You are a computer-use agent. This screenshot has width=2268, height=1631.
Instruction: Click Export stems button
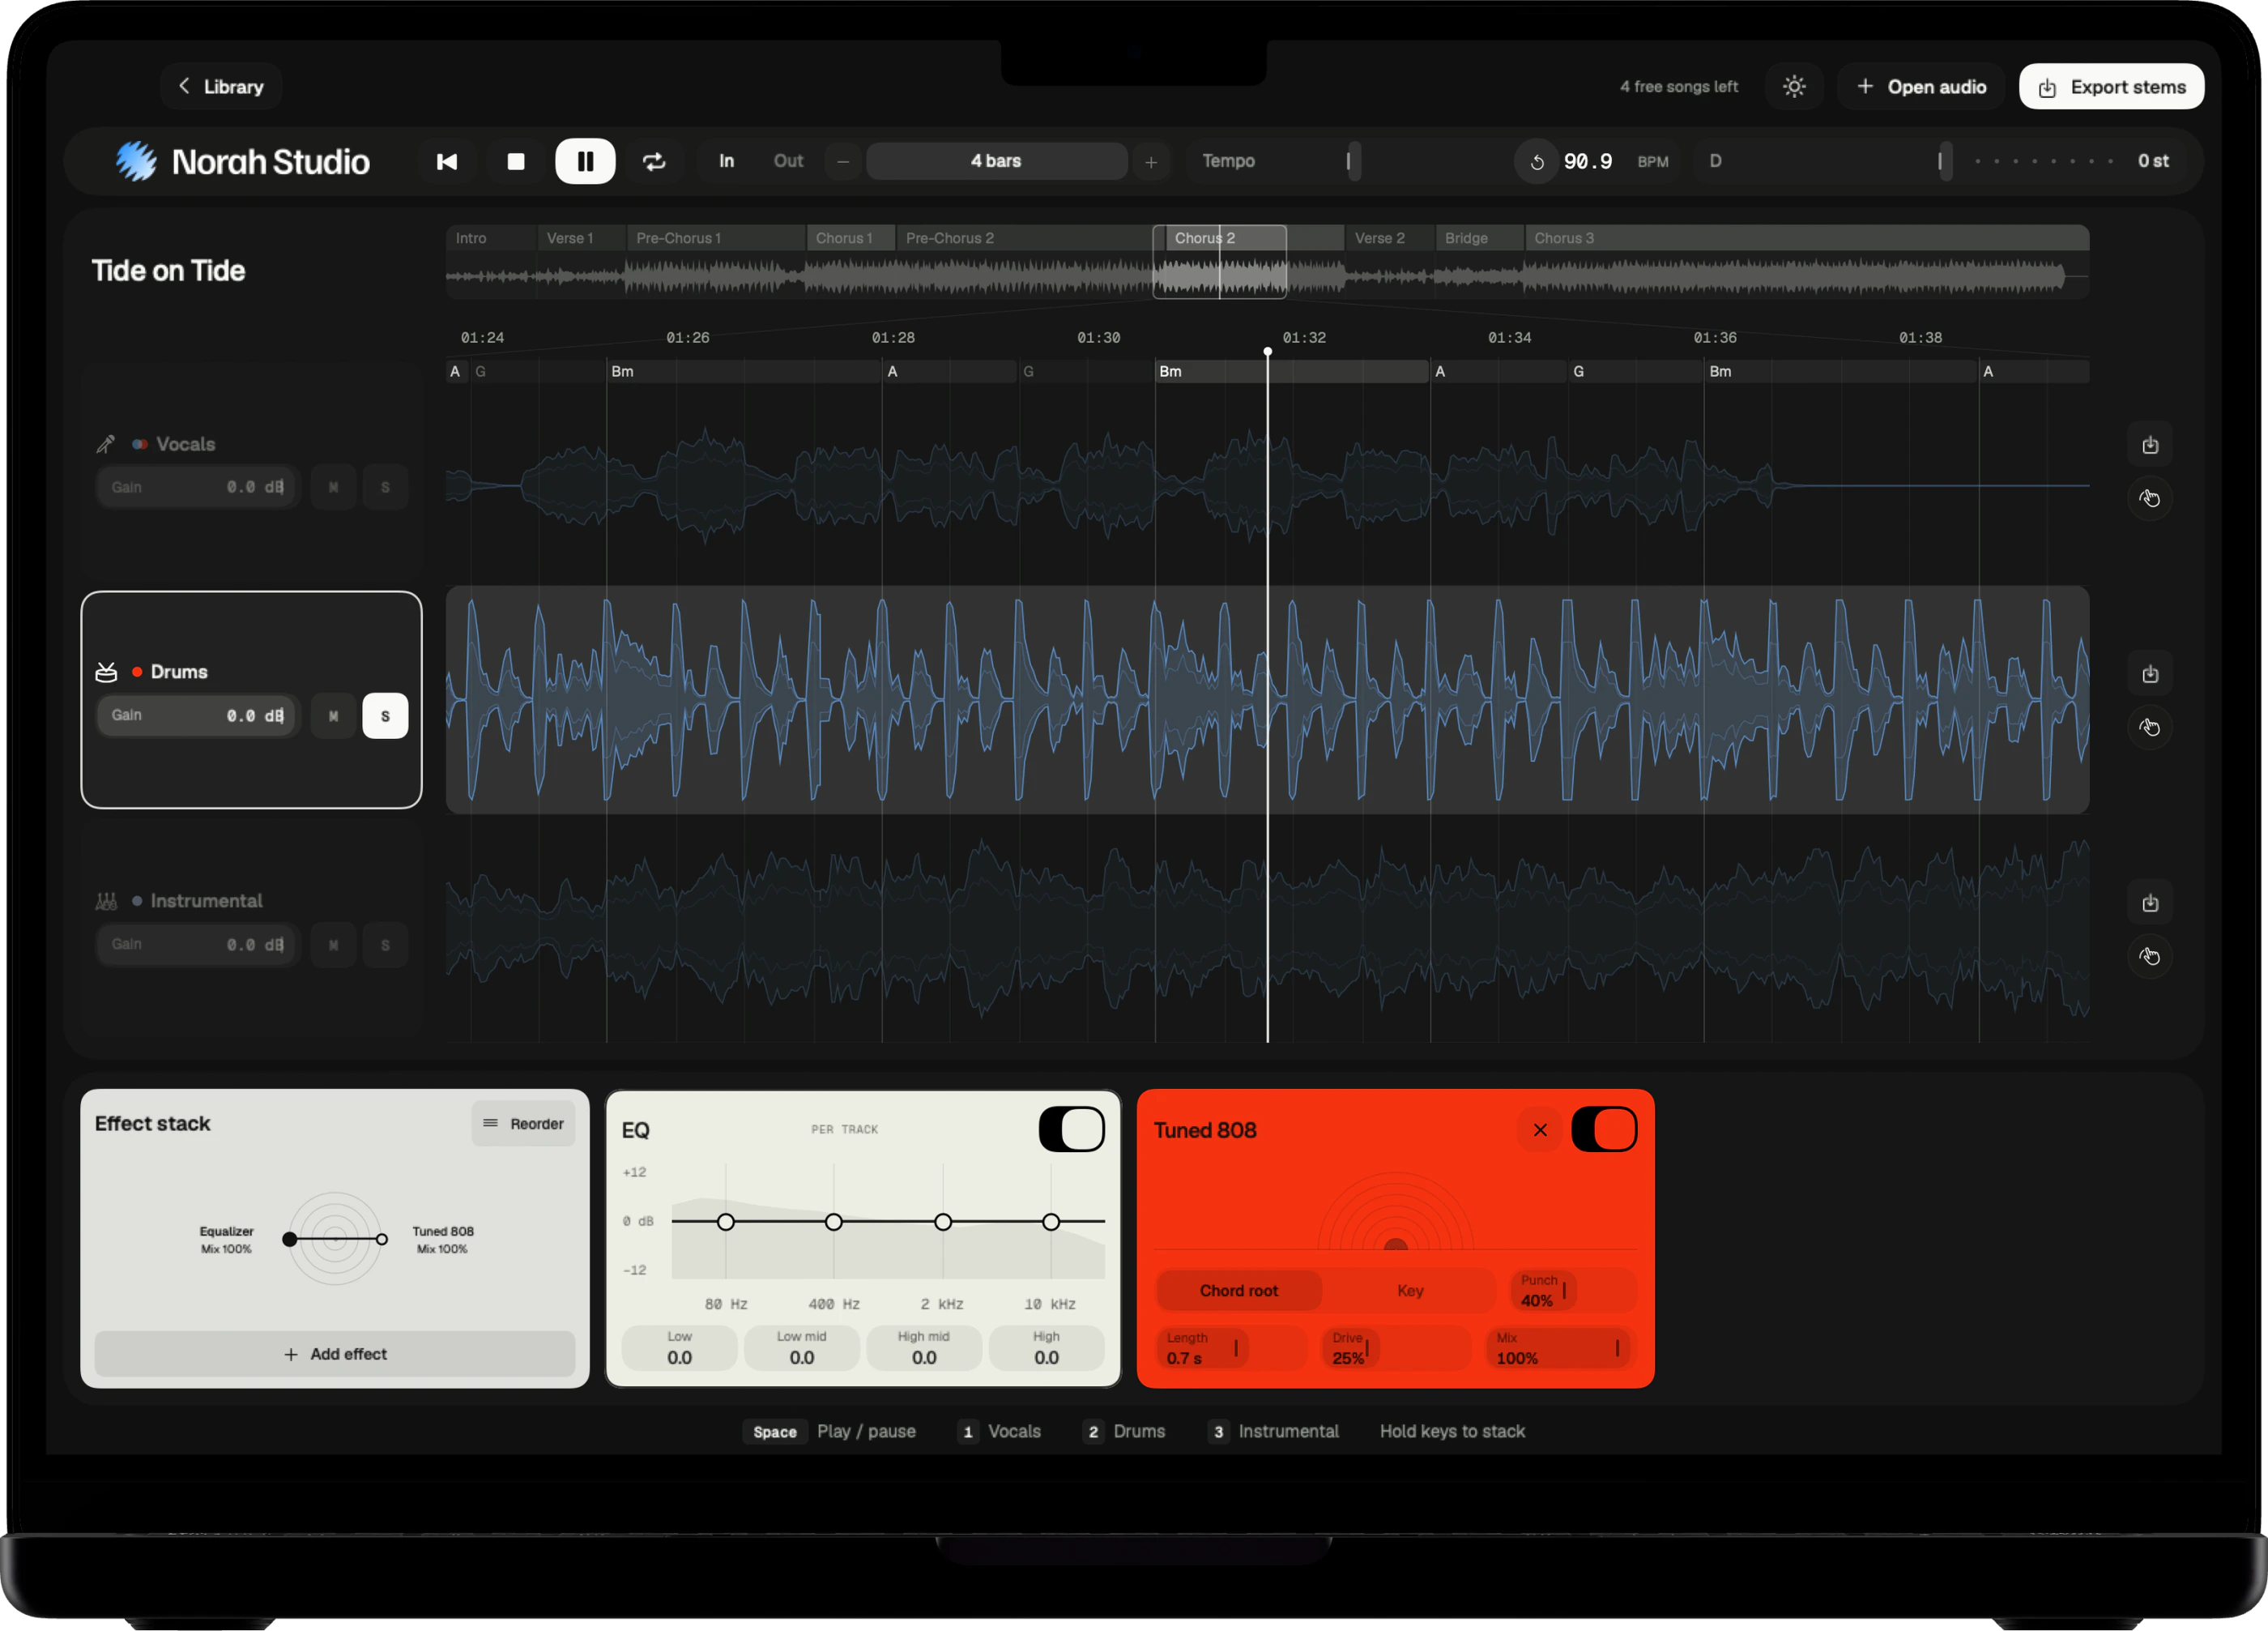(x=2111, y=87)
